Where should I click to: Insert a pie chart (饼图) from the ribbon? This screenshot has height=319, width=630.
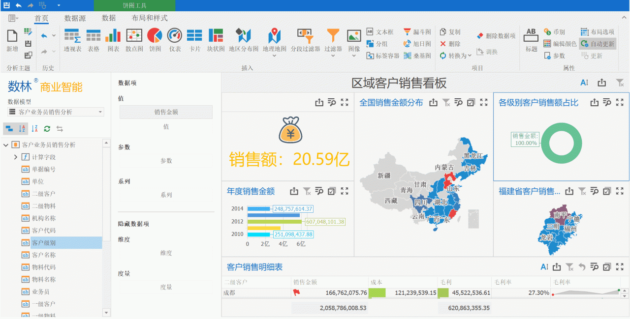(x=155, y=39)
